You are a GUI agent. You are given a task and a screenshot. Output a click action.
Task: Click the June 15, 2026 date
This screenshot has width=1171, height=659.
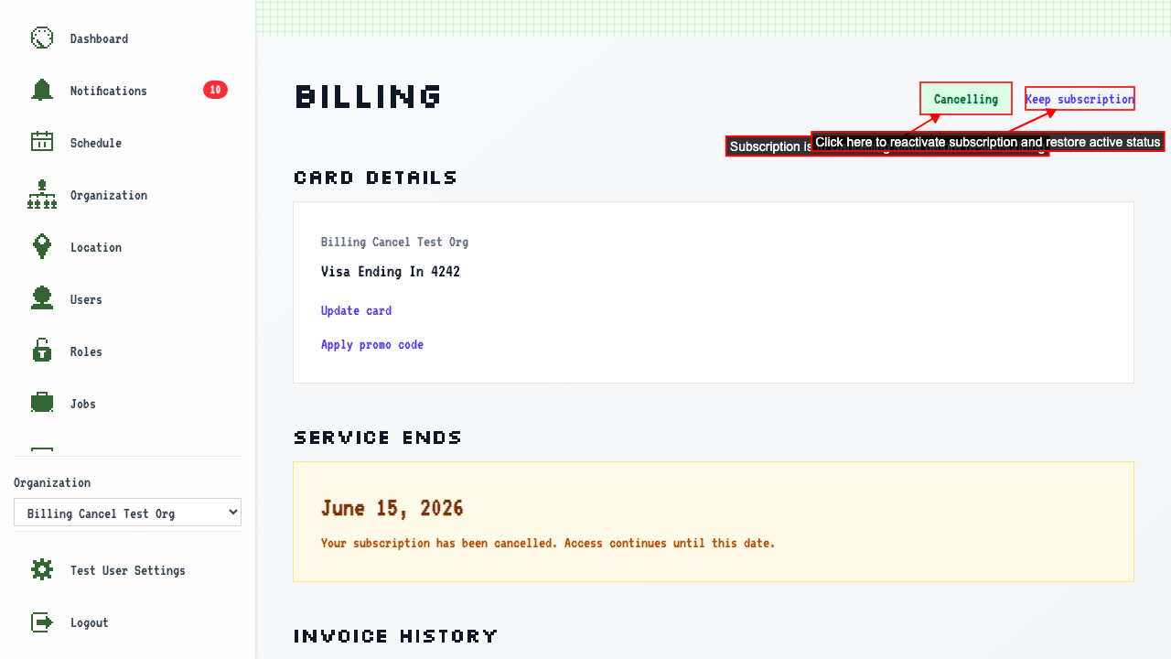pos(392,508)
